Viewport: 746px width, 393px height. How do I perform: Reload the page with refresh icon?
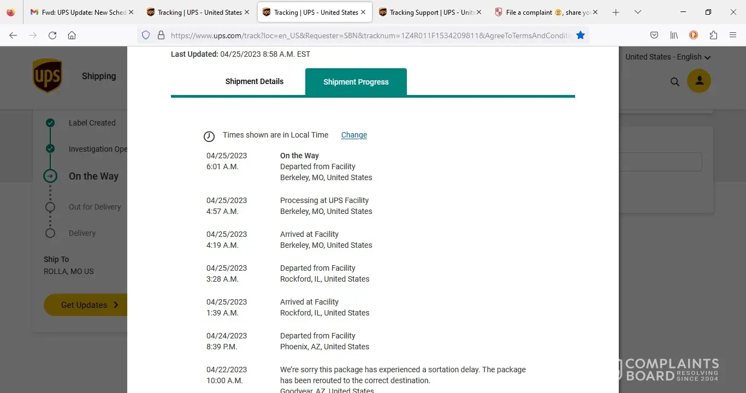(x=52, y=35)
